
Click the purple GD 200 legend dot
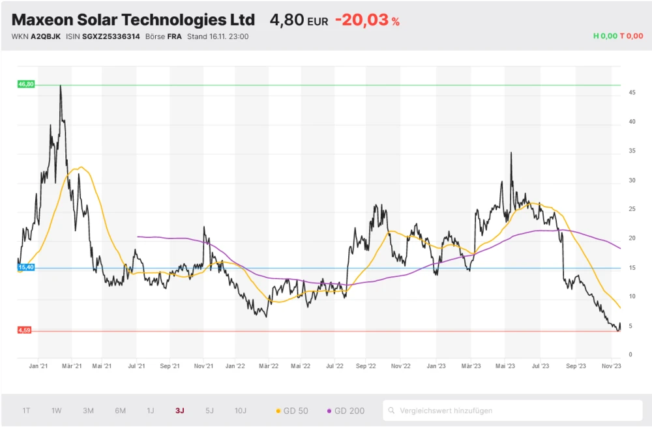330,411
